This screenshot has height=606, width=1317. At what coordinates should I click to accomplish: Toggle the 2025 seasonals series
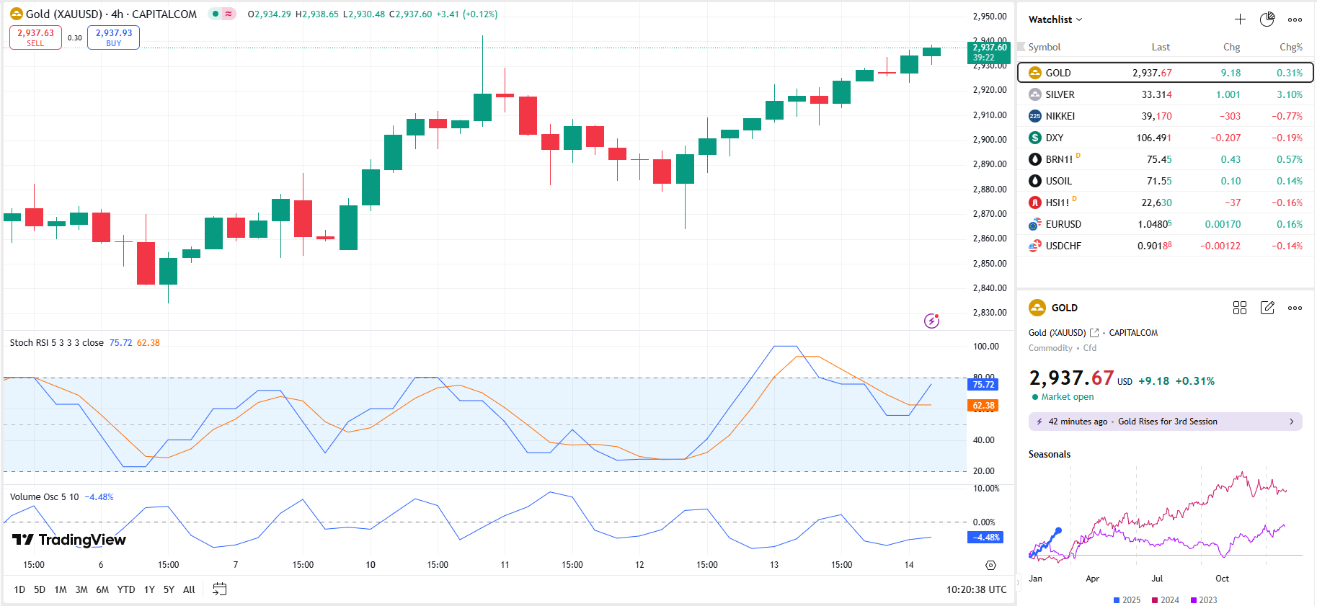click(1127, 600)
